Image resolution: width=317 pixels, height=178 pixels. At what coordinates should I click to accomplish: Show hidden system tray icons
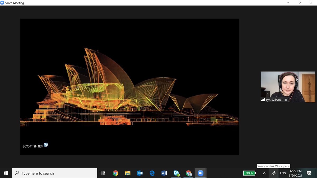pyautogui.click(x=264, y=173)
